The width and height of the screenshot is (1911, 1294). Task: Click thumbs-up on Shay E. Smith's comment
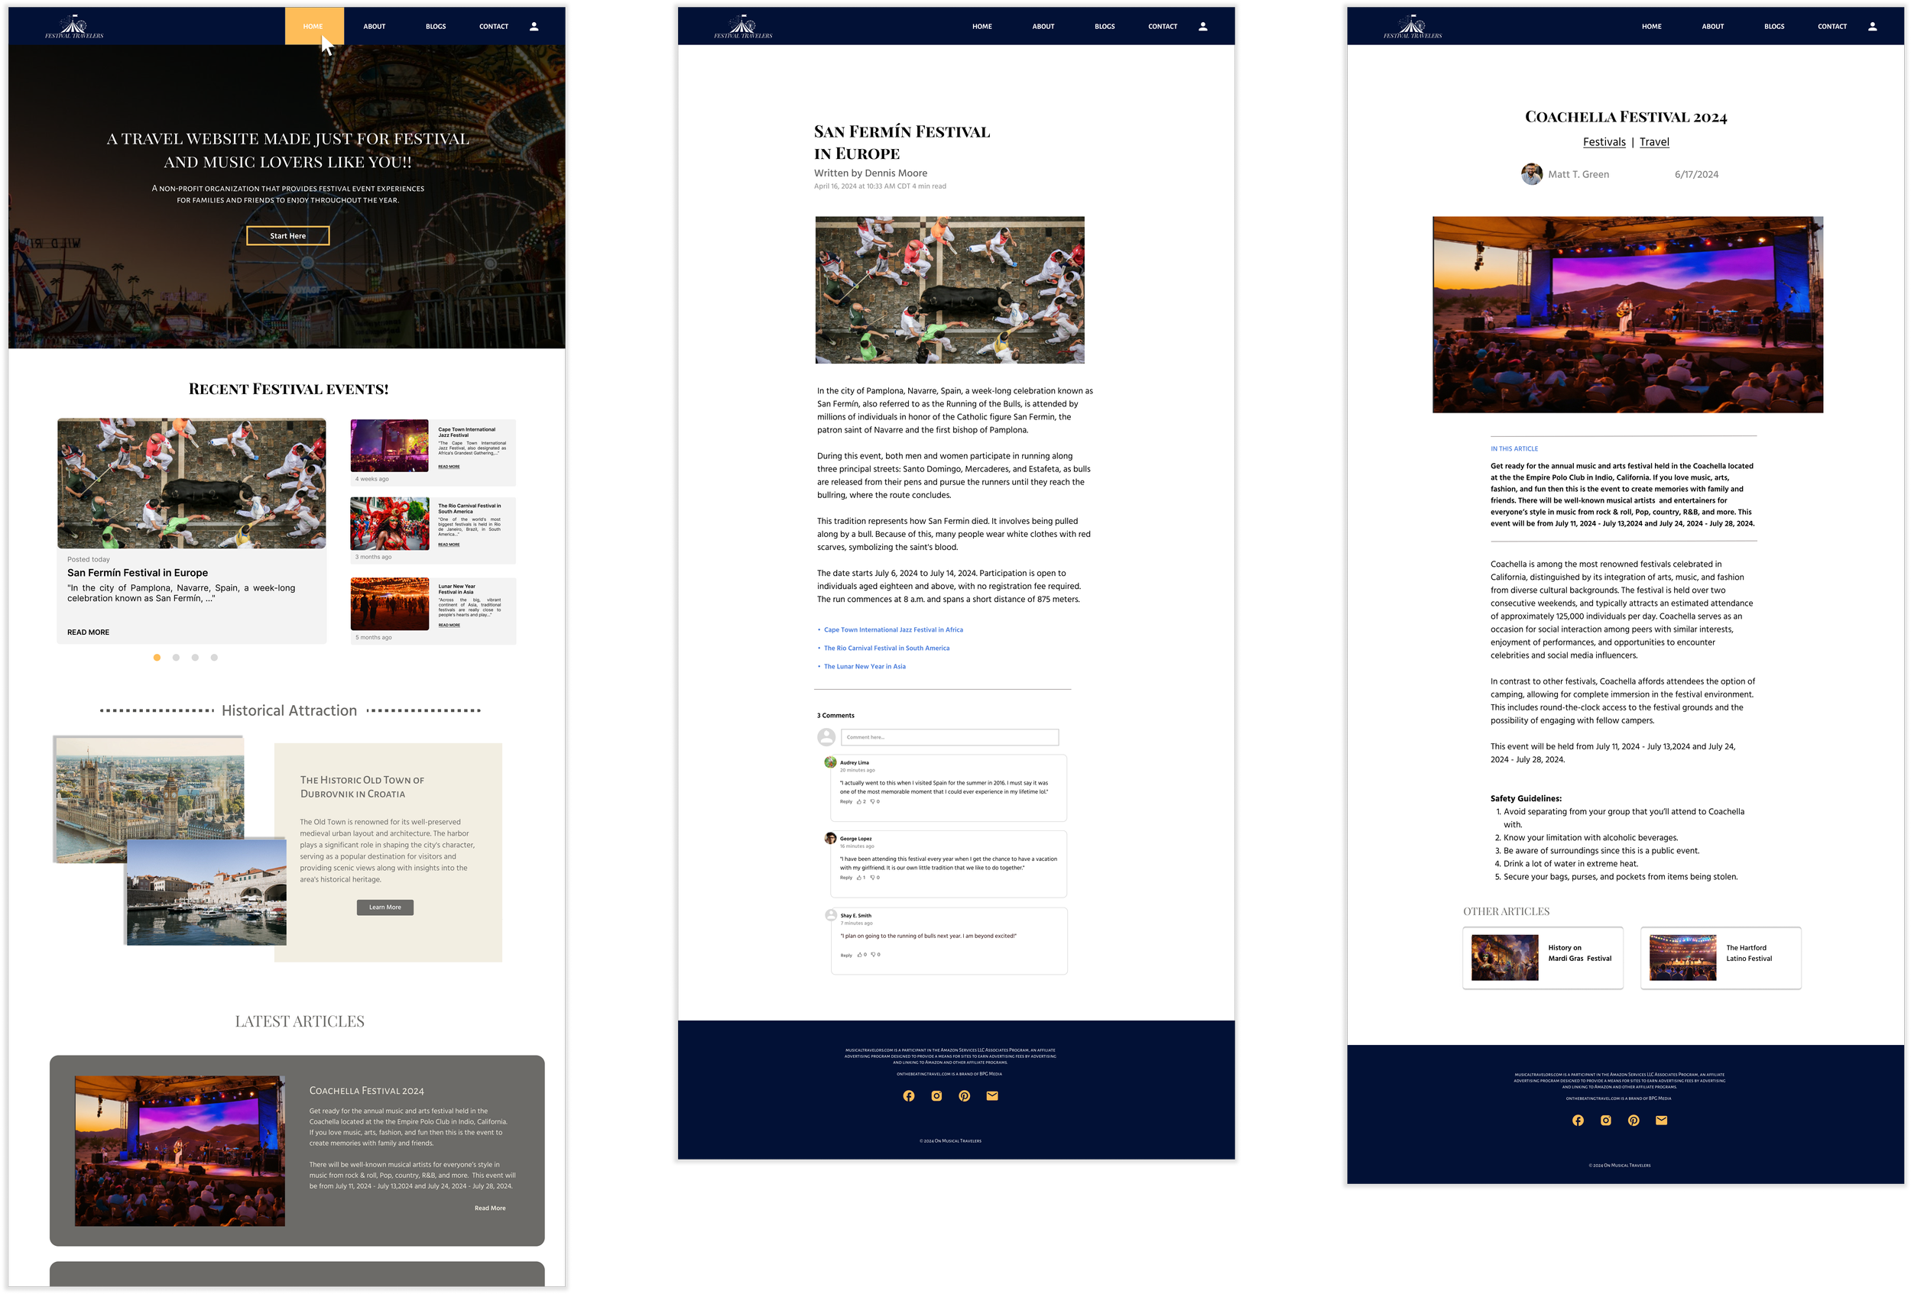pyautogui.click(x=860, y=955)
